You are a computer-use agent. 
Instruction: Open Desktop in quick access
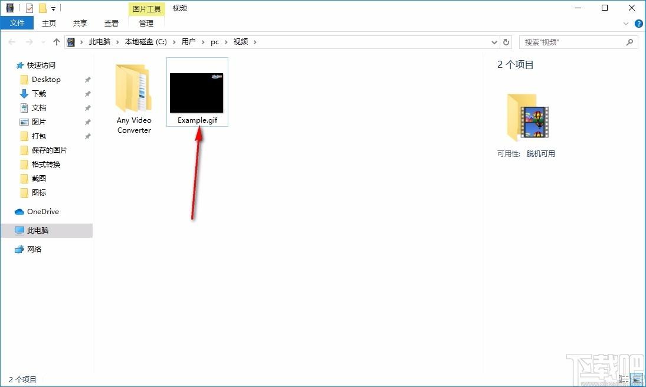pyautogui.click(x=46, y=79)
